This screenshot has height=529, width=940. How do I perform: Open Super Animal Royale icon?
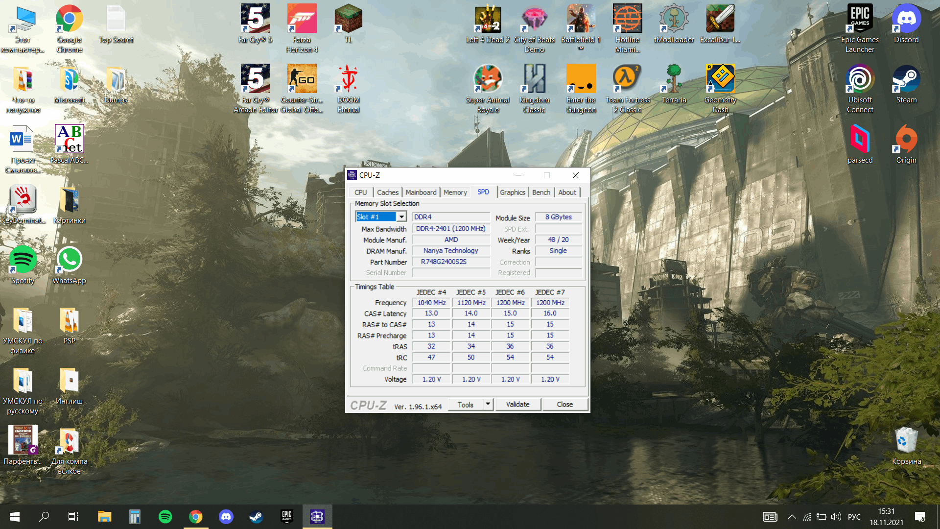click(488, 89)
